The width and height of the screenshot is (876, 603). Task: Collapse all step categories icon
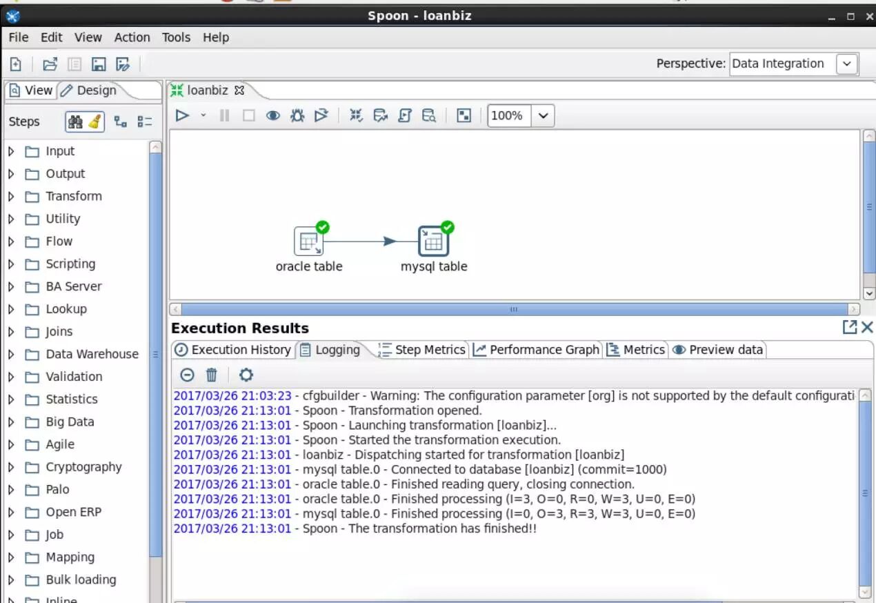tap(145, 121)
